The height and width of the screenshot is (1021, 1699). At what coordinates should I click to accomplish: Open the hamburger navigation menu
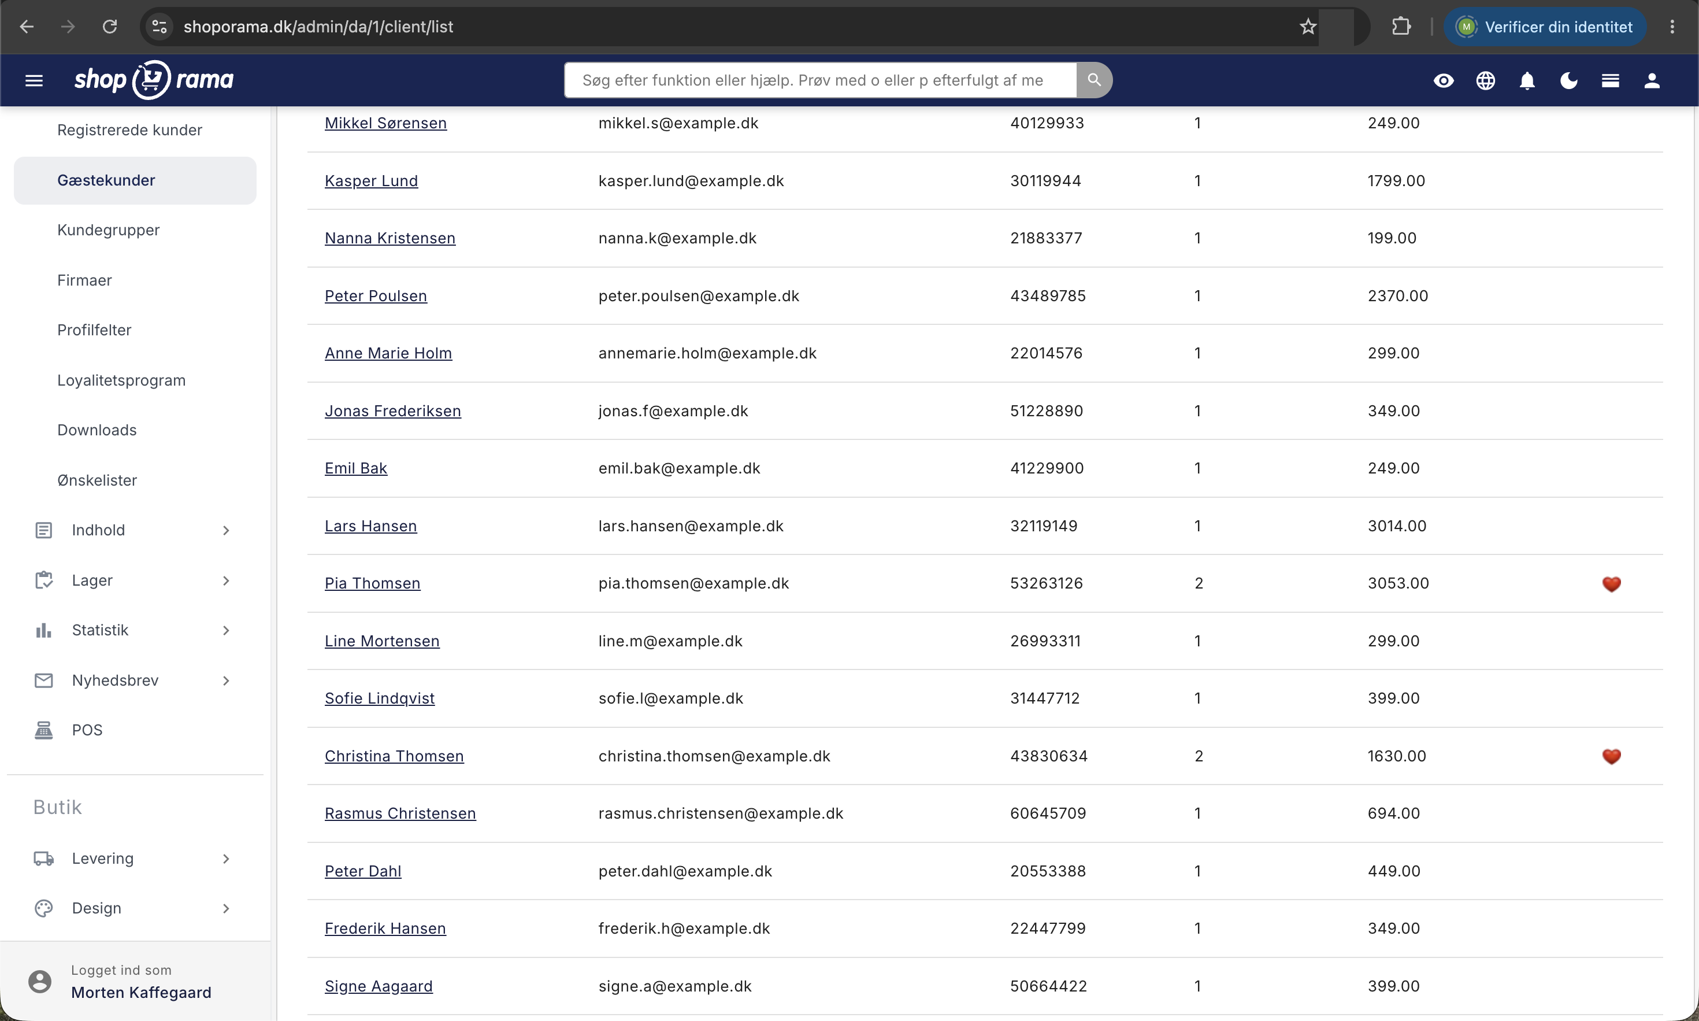click(x=34, y=80)
